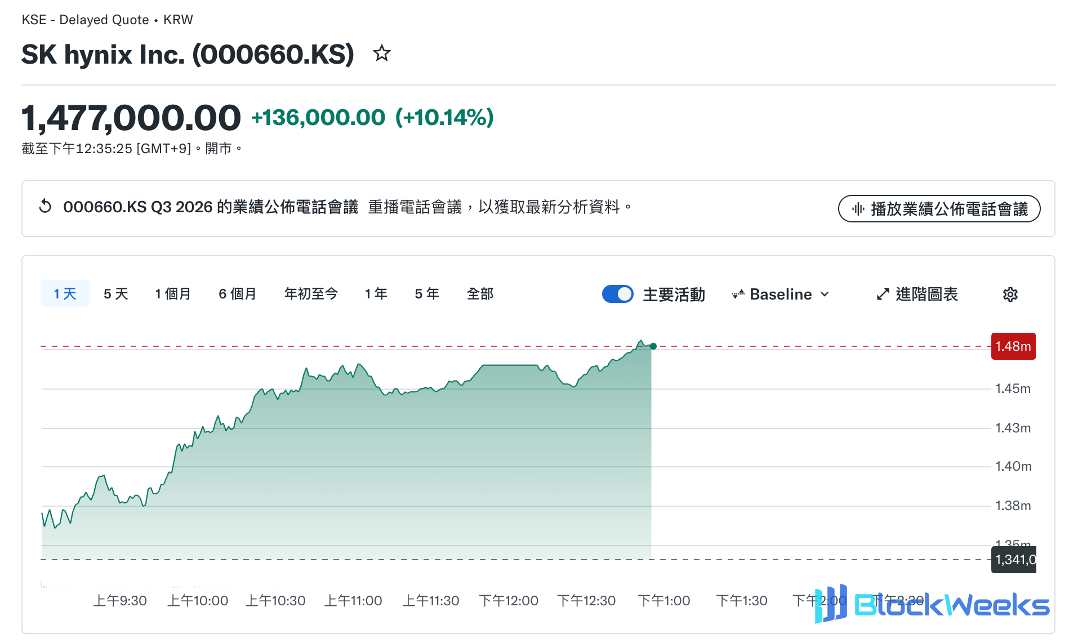The height and width of the screenshot is (643, 1069).
Task: Switch to the 5 天 range
Action: (116, 294)
